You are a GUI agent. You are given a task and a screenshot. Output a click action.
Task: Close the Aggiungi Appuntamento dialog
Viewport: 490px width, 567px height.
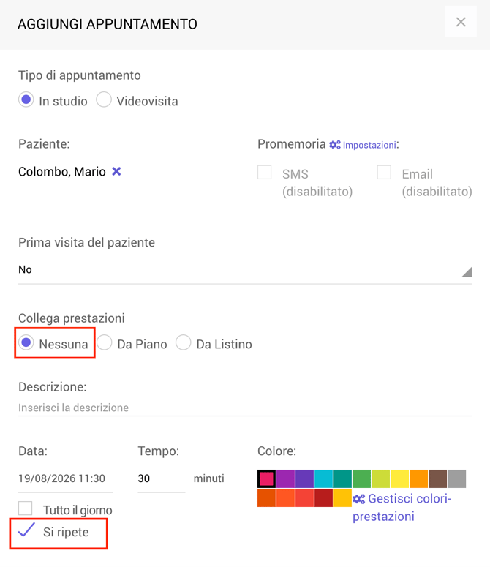(461, 22)
